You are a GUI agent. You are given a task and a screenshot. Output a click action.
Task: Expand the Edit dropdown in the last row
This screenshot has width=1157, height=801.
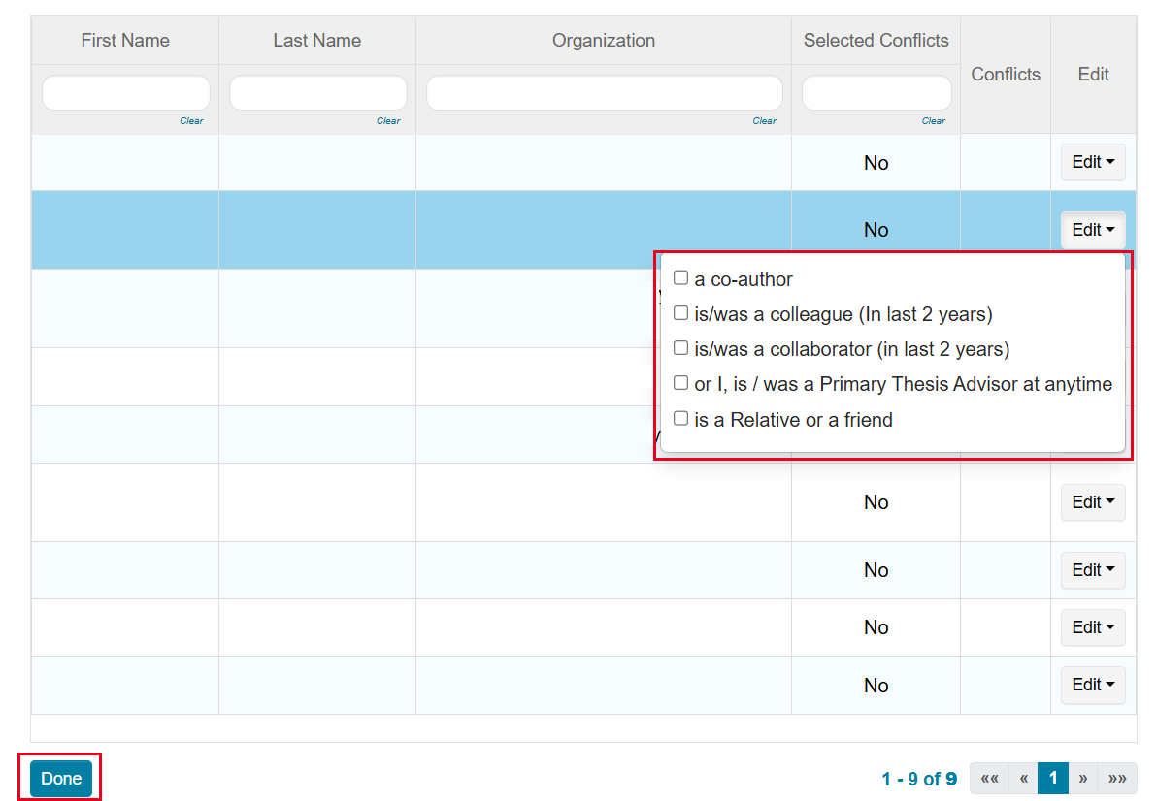click(1092, 685)
